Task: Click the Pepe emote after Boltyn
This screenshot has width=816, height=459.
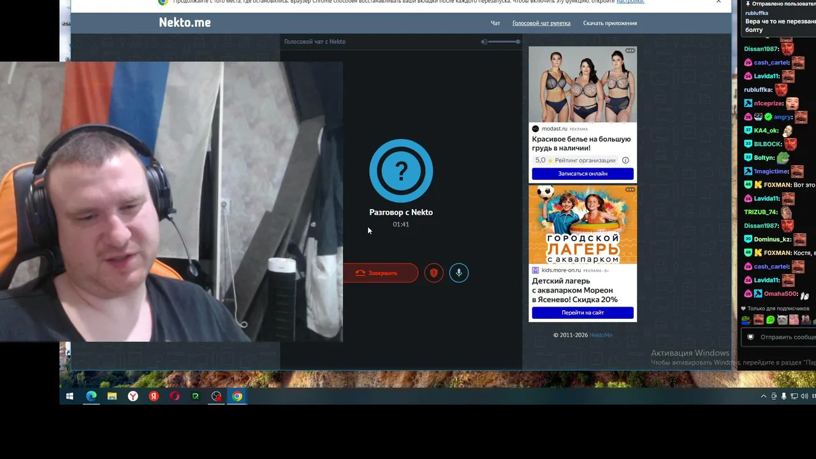Action: click(783, 157)
